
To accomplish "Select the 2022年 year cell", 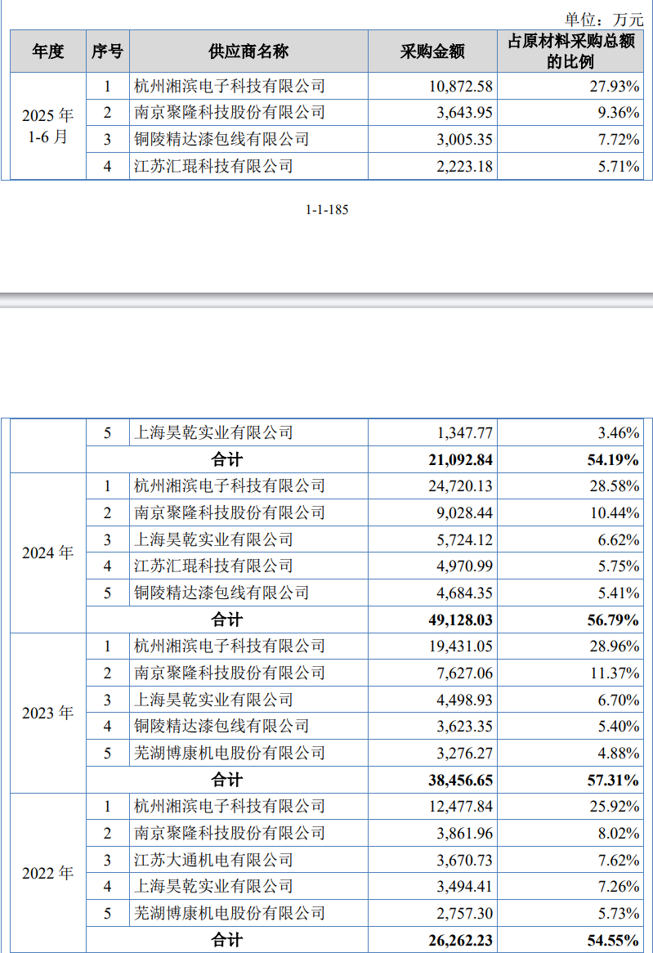I will point(48,873).
